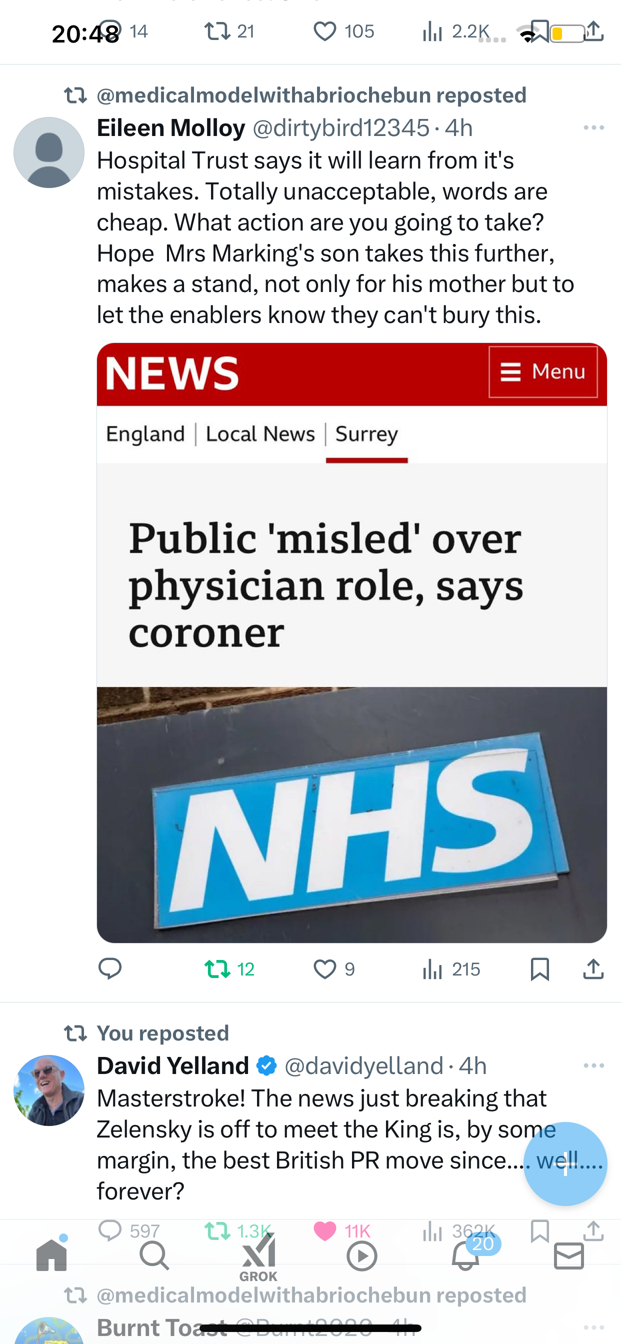The image size is (621, 1344).
Task: Toggle like on Eileen Molloy's post
Action: pyautogui.click(x=334, y=969)
